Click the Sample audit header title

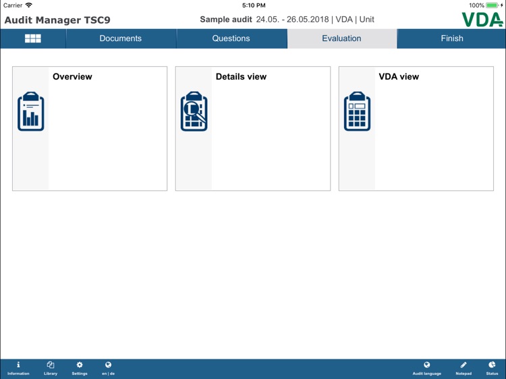[226, 20]
